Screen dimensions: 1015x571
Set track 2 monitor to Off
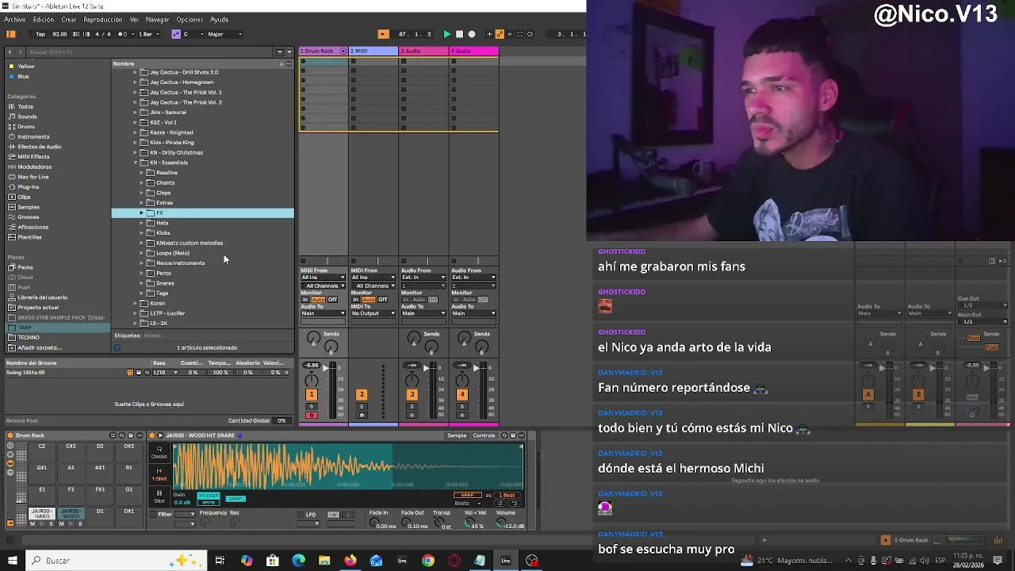[x=383, y=300]
